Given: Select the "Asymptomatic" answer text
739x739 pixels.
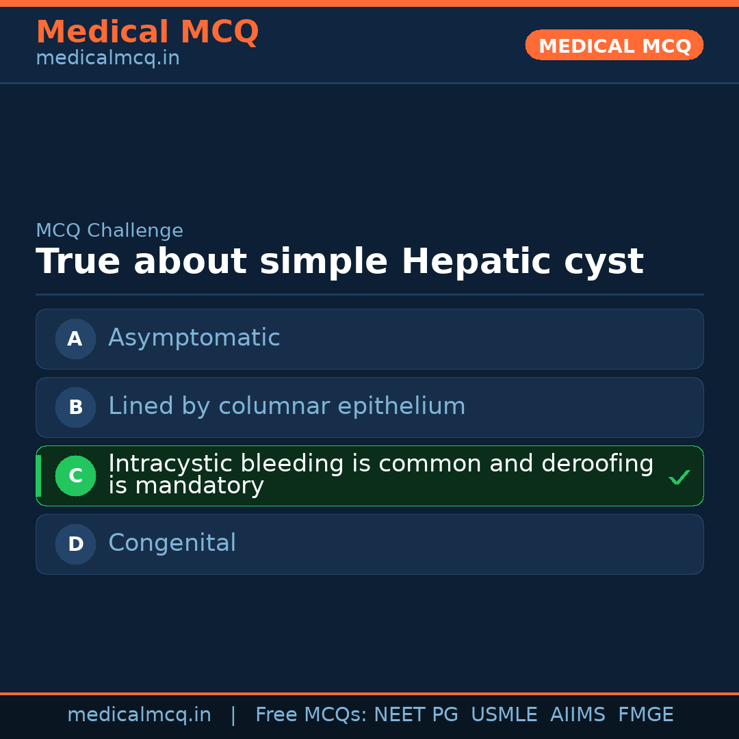Looking at the screenshot, I should pos(194,338).
